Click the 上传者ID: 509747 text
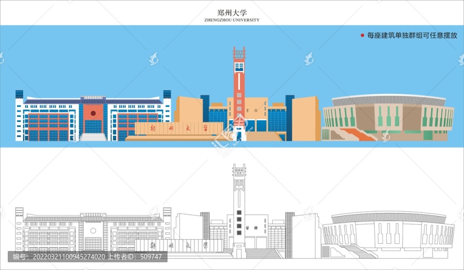 pos(134,257)
